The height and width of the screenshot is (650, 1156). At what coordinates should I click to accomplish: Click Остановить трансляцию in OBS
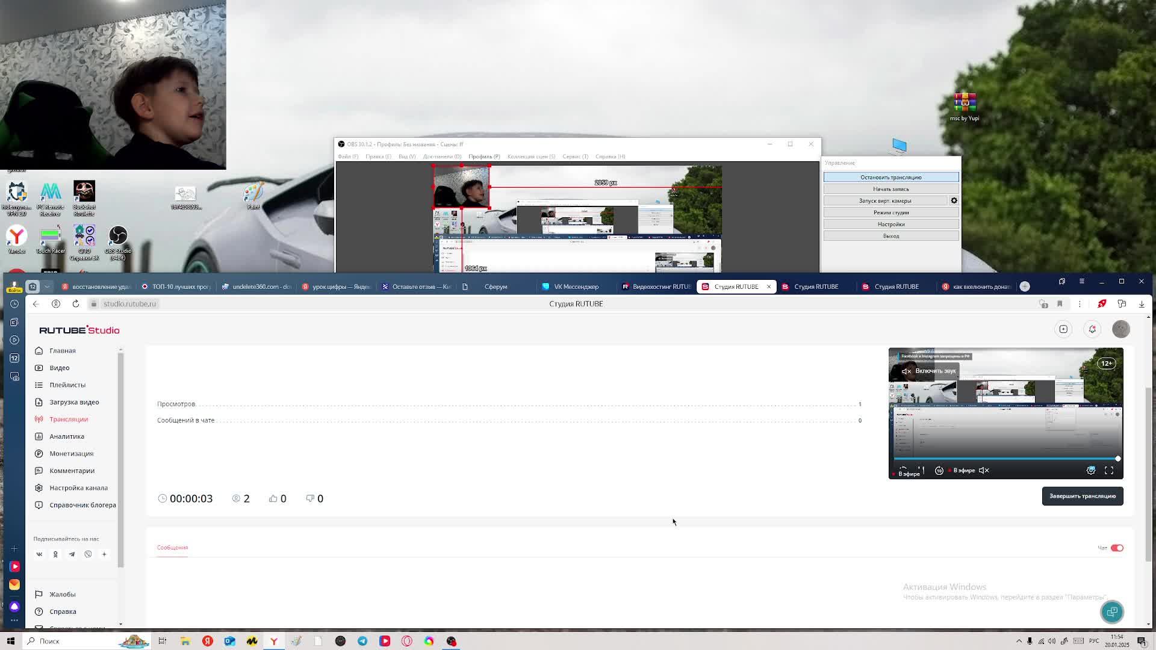(891, 177)
